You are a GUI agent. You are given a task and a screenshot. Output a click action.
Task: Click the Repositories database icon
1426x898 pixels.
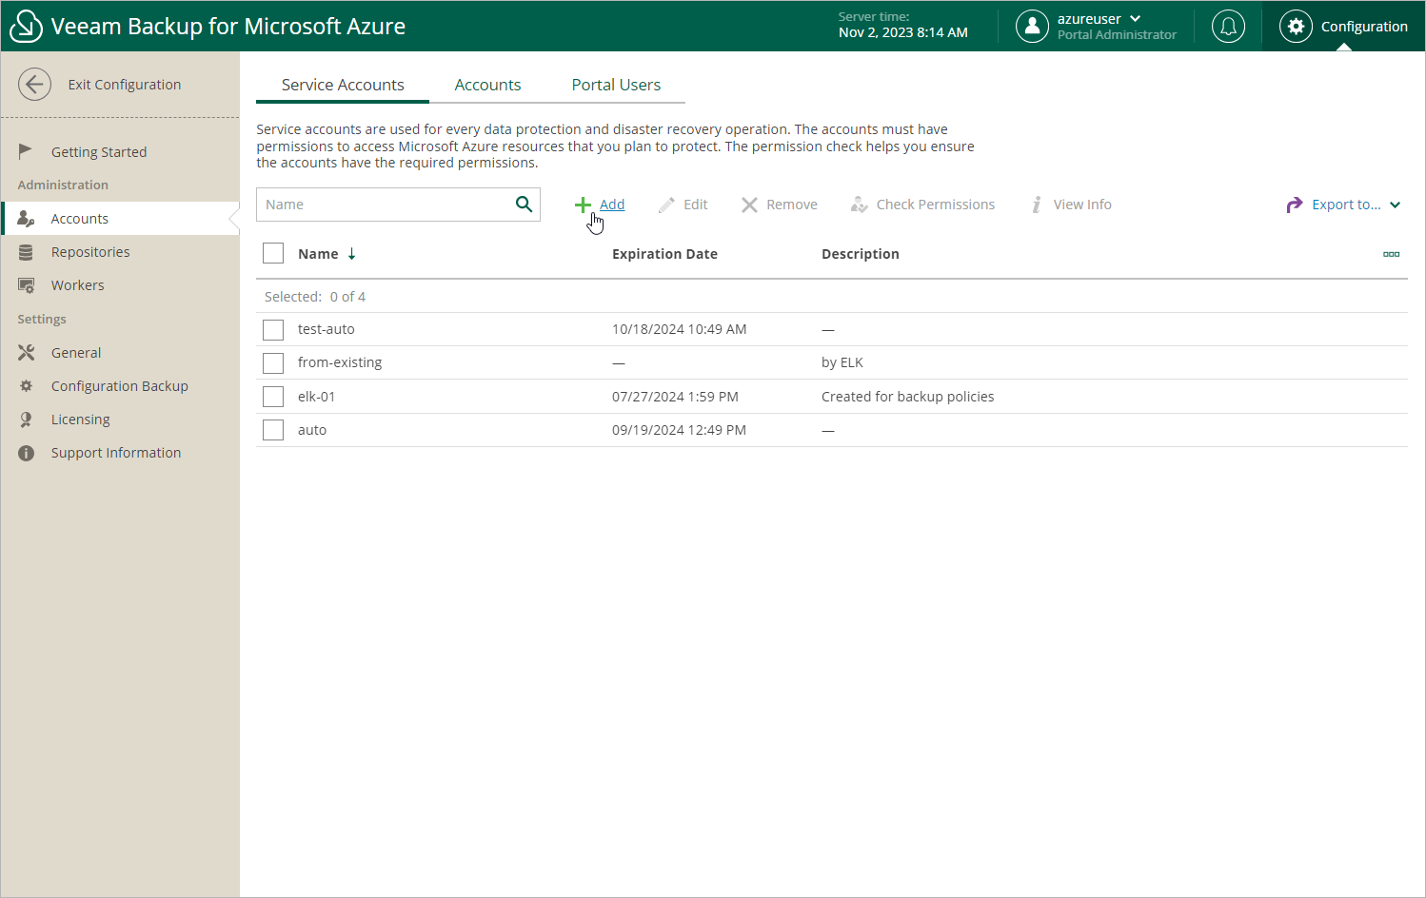[26, 252]
